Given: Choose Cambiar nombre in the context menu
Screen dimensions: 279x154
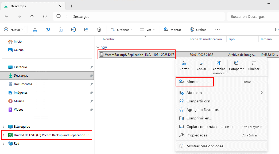Looking at the screenshot, I should click(x=219, y=68).
